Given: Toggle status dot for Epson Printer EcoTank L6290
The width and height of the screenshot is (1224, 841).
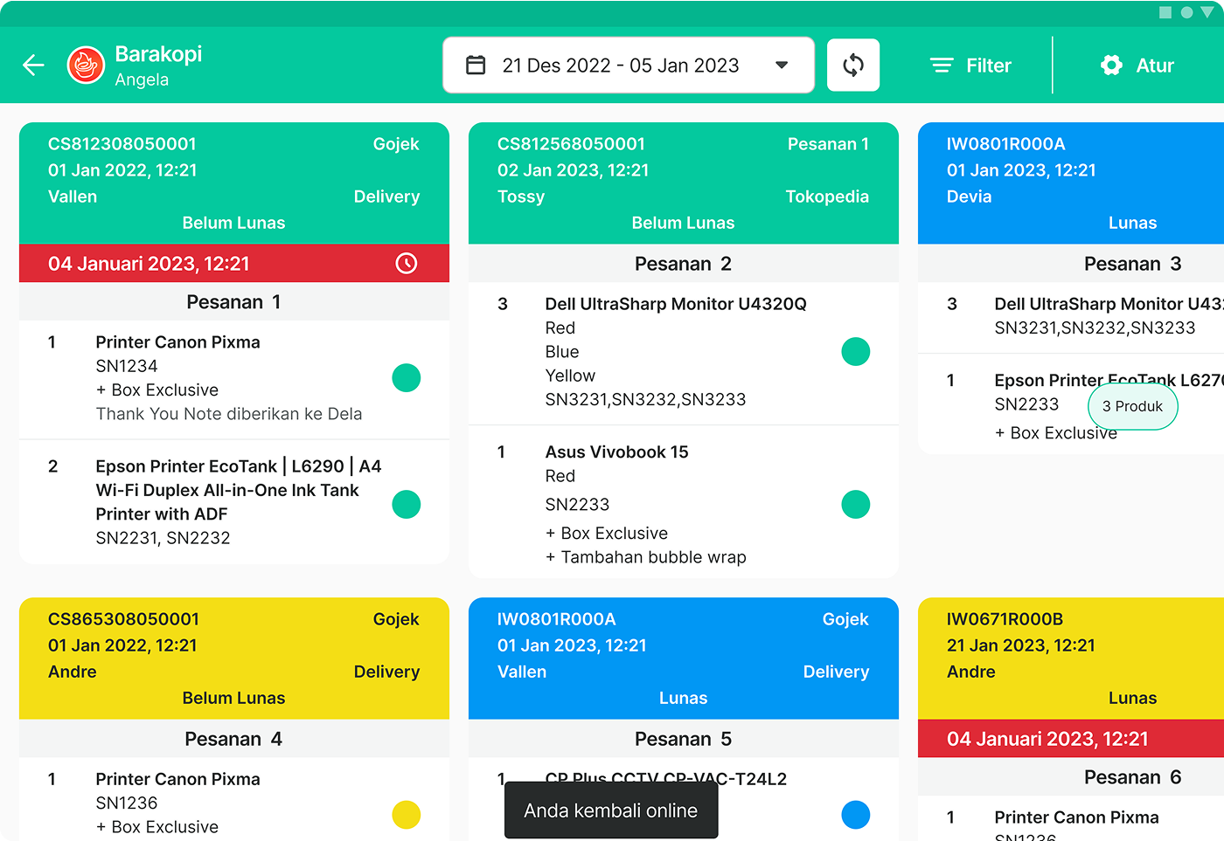Looking at the screenshot, I should [407, 504].
